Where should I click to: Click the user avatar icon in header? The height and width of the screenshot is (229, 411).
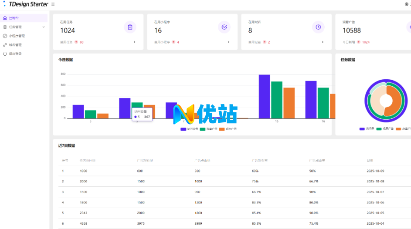tap(407, 4)
